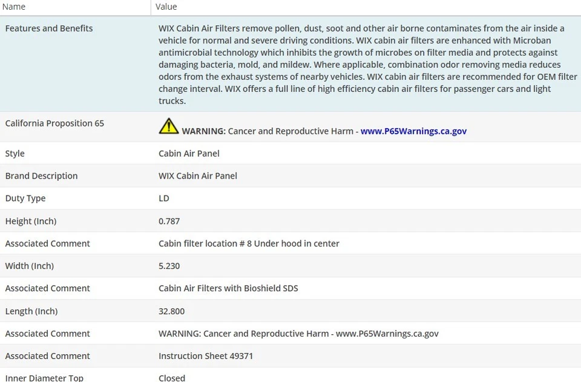Click the Inner Diameter Top value Closed
This screenshot has height=382, width=581.
pos(172,378)
